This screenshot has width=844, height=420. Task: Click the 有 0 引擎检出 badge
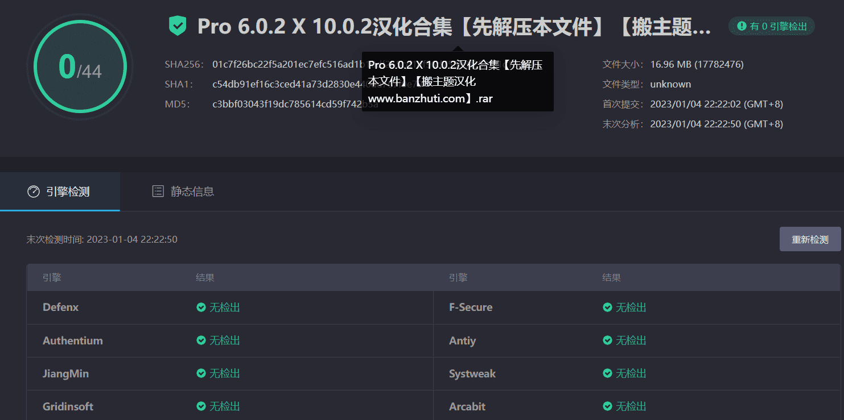click(x=771, y=26)
